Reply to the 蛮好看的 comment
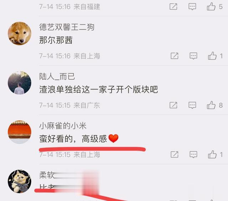Screen dimensions: 228x201 (193, 154)
